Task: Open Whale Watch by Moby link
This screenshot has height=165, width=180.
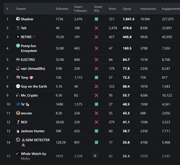Action: tap(33, 156)
